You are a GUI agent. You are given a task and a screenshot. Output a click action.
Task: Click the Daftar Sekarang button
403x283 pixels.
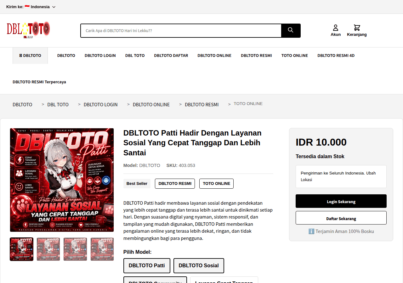point(341,218)
